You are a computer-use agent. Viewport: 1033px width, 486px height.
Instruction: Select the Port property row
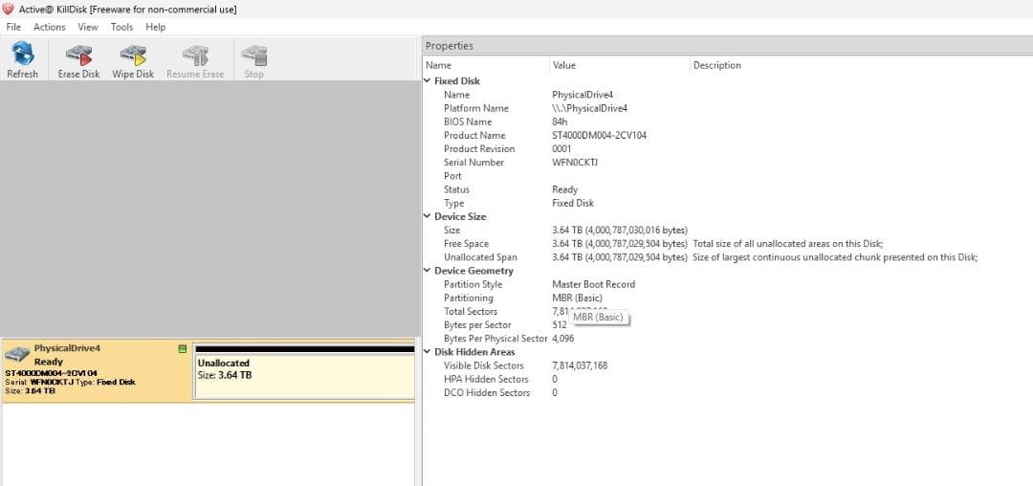(727, 176)
